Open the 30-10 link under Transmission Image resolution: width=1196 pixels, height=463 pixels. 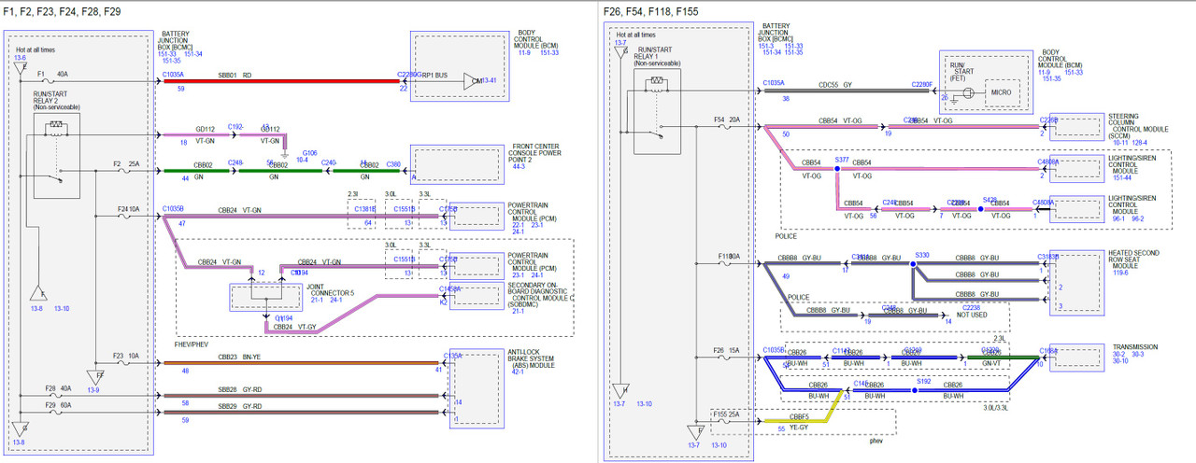point(1122,361)
